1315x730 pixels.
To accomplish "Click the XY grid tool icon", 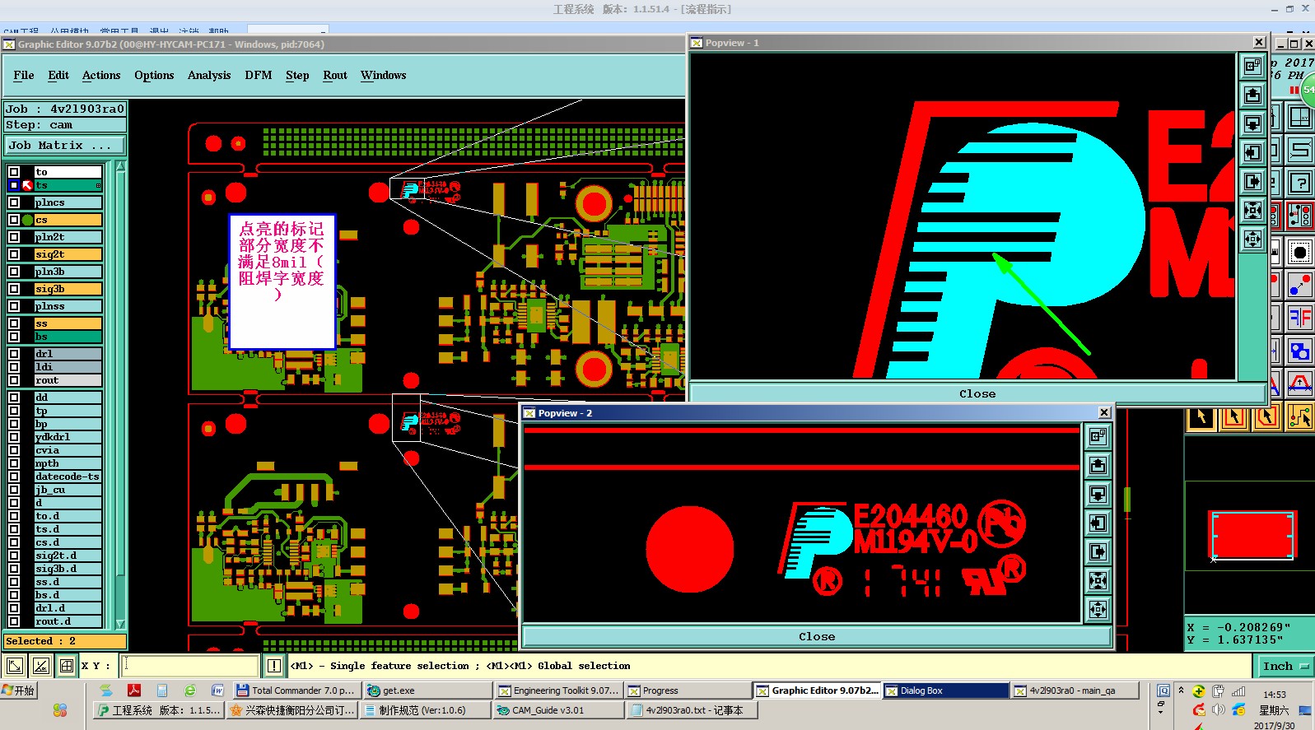I will point(1300,118).
